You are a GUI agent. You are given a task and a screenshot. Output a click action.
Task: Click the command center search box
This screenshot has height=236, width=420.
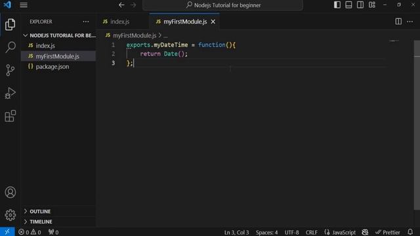click(223, 5)
